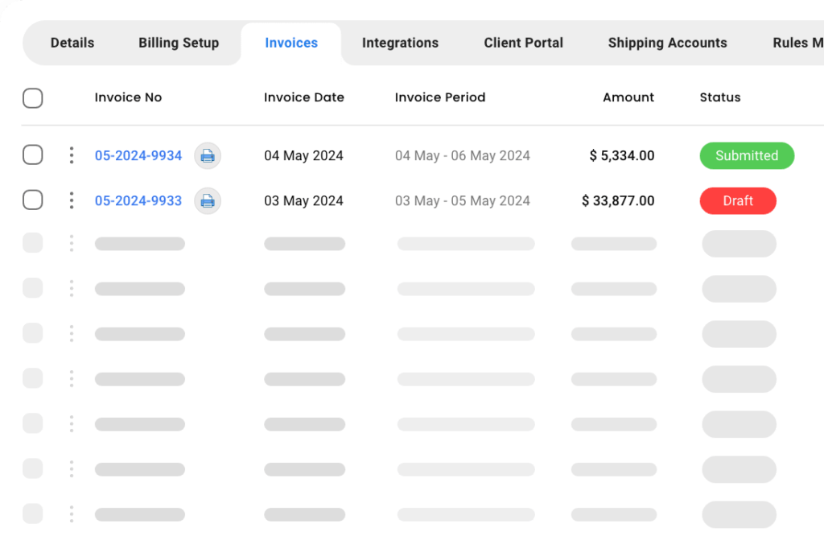Tick the select-all checkbox in header

tap(32, 98)
